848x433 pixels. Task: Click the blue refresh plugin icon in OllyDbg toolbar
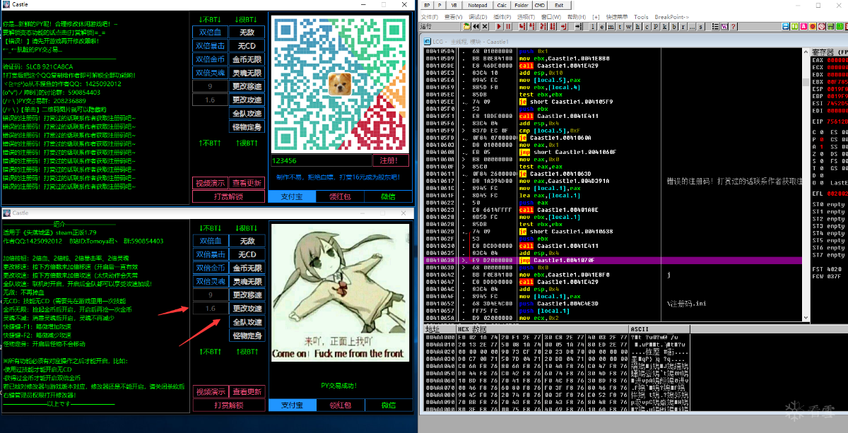coord(785,26)
